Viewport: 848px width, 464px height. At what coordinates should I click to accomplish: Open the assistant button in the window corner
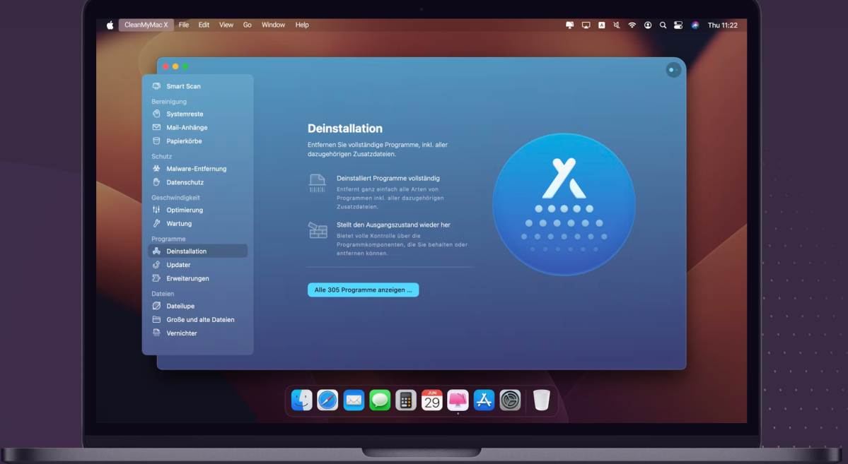673,70
